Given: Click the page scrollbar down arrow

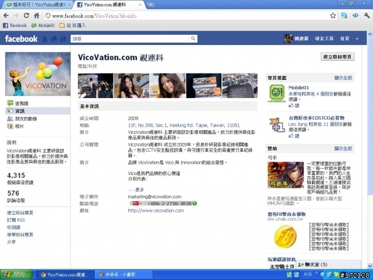Looking at the screenshot, I should point(370,266).
